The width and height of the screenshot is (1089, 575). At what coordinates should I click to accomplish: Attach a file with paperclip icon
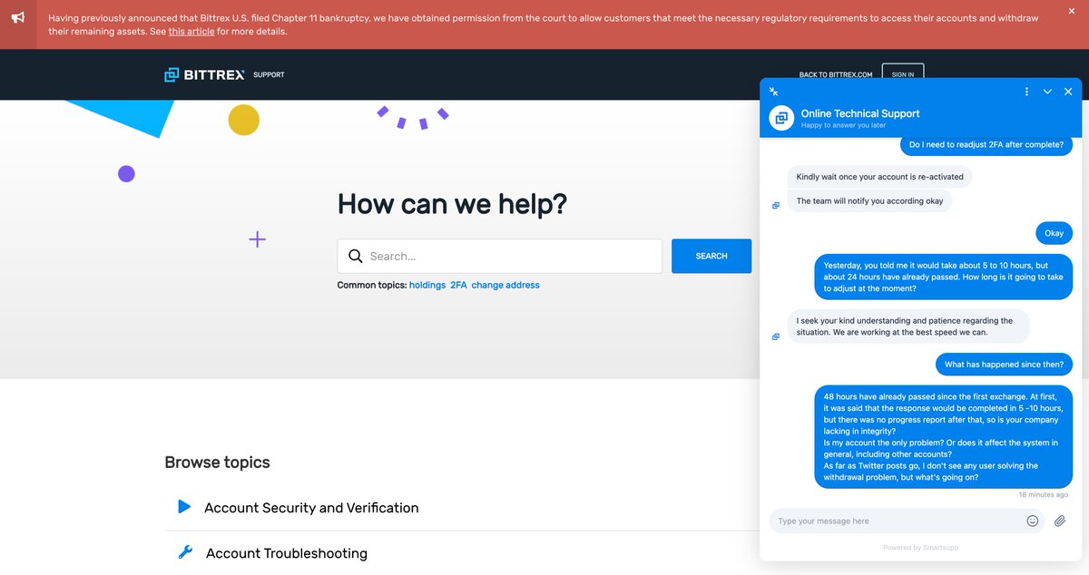1059,521
